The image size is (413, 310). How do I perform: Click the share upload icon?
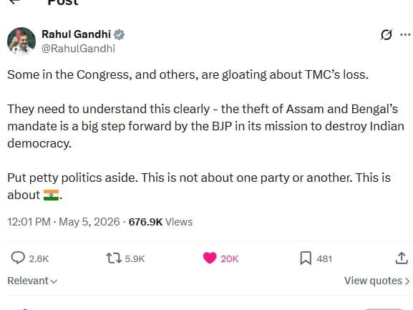coord(402,258)
